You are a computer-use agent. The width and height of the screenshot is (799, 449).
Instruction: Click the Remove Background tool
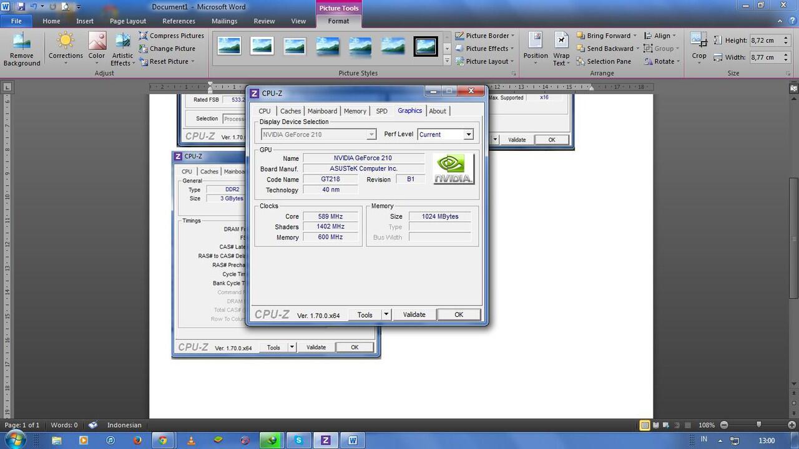22,49
